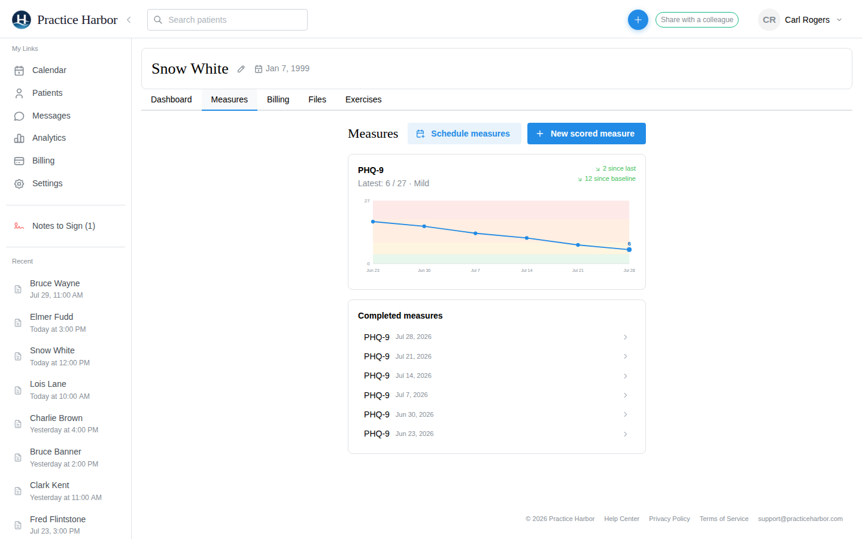Click the date of birth calendar icon
Image resolution: width=862 pixels, height=539 pixels.
[x=259, y=69]
